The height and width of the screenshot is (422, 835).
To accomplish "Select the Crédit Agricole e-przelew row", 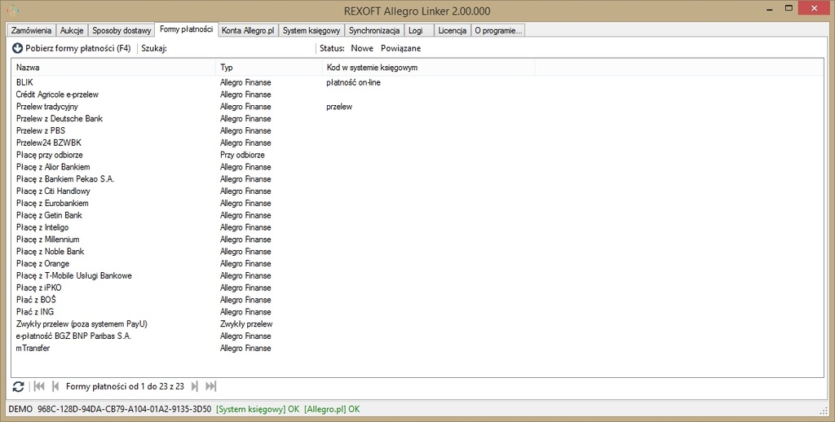I will point(417,95).
